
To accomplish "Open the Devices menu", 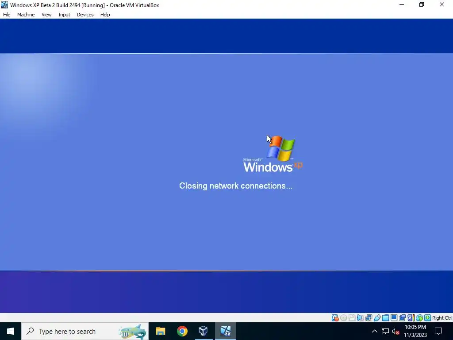I will click(85, 15).
